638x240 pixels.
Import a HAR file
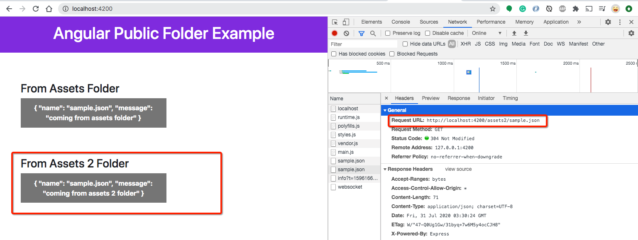tap(514, 33)
